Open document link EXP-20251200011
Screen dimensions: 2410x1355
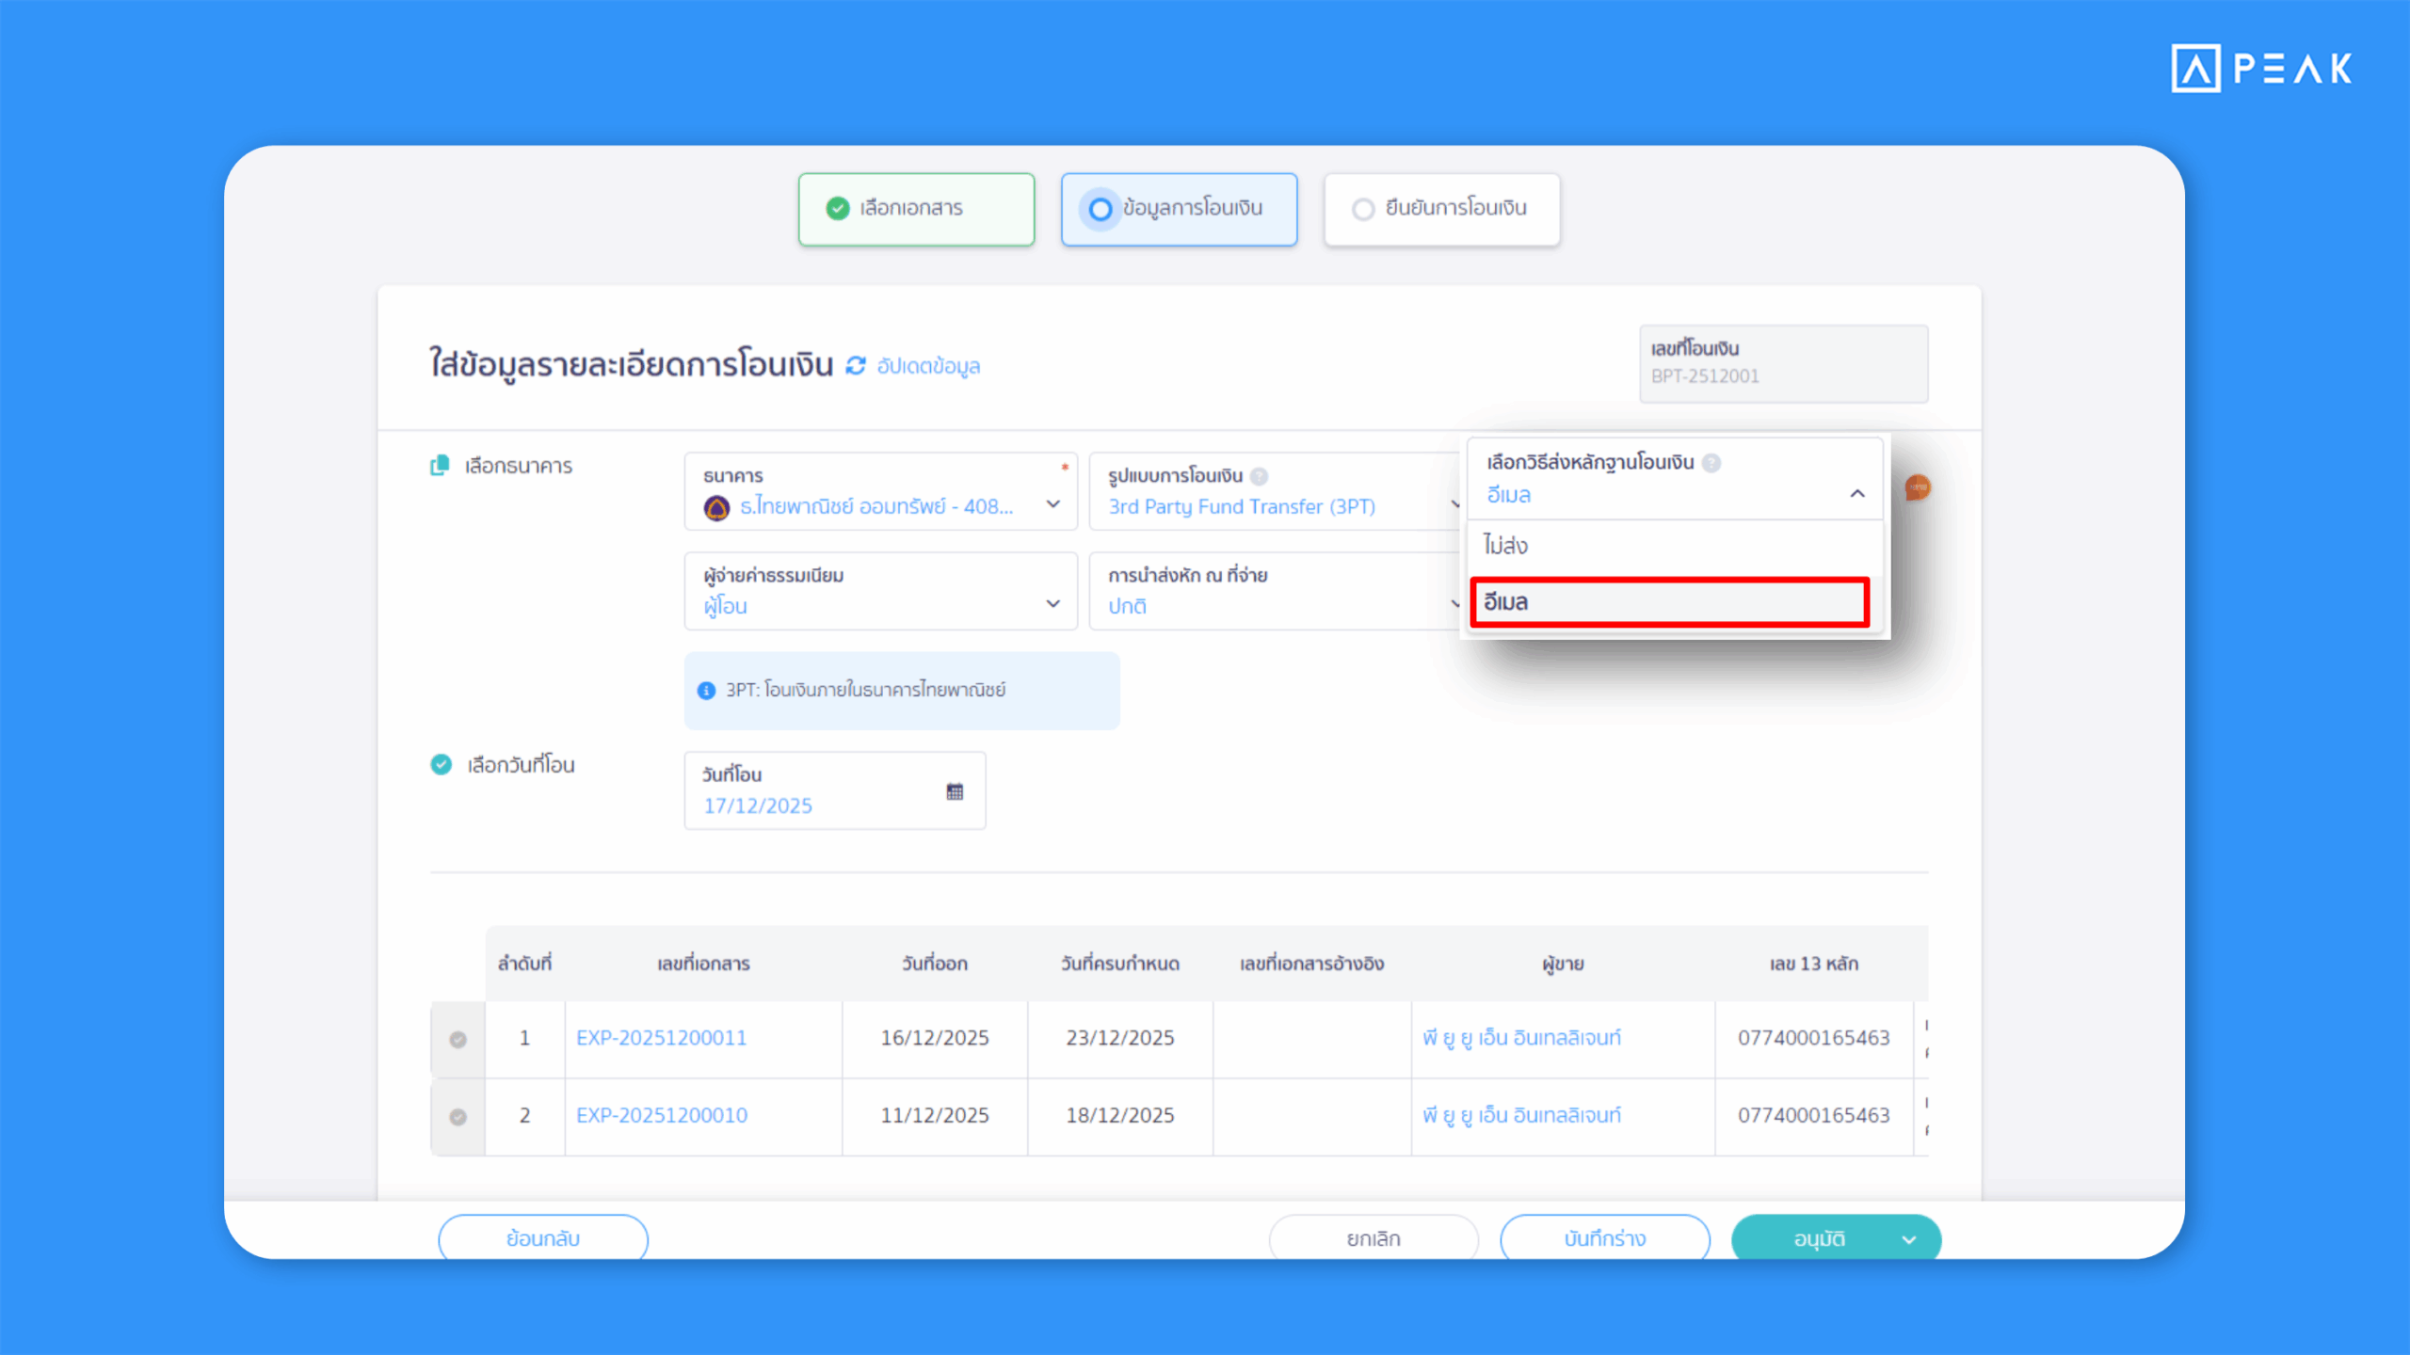661,1038
